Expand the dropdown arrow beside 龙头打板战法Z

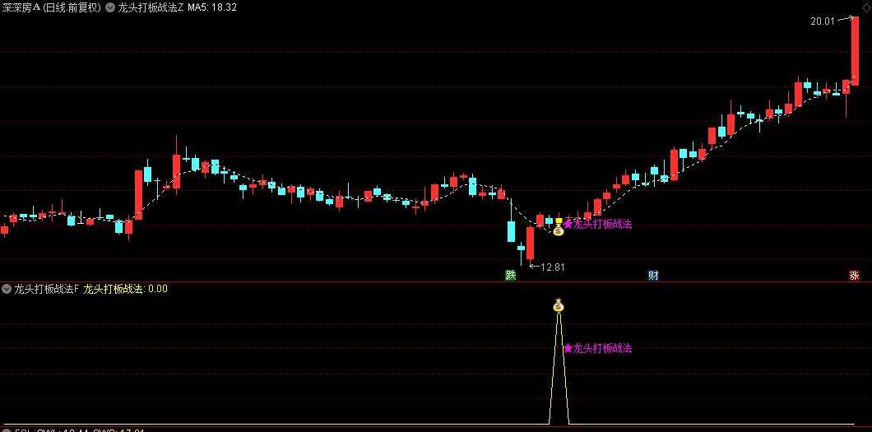(x=110, y=7)
